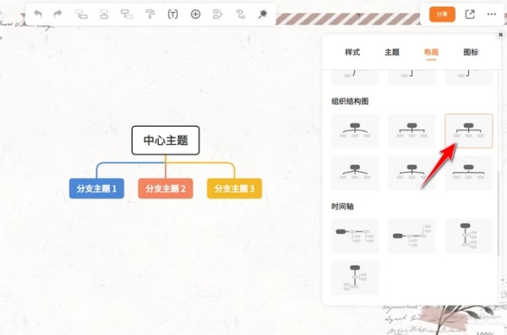Click the text box (T) icon
507x335 pixels.
[172, 14]
